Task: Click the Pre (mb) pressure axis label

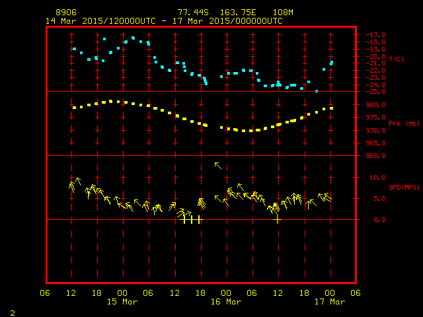Action: (395, 123)
